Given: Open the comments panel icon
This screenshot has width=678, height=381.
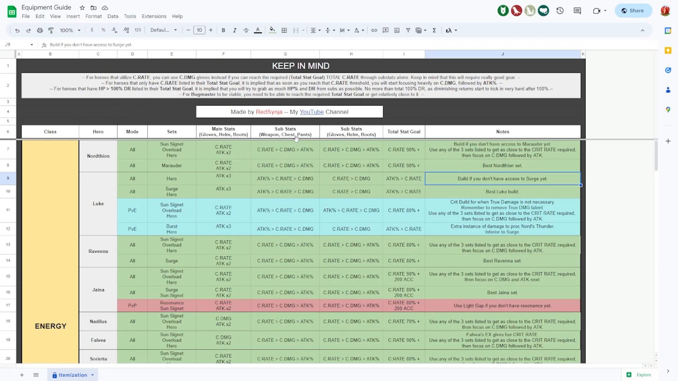Looking at the screenshot, I should point(577,11).
